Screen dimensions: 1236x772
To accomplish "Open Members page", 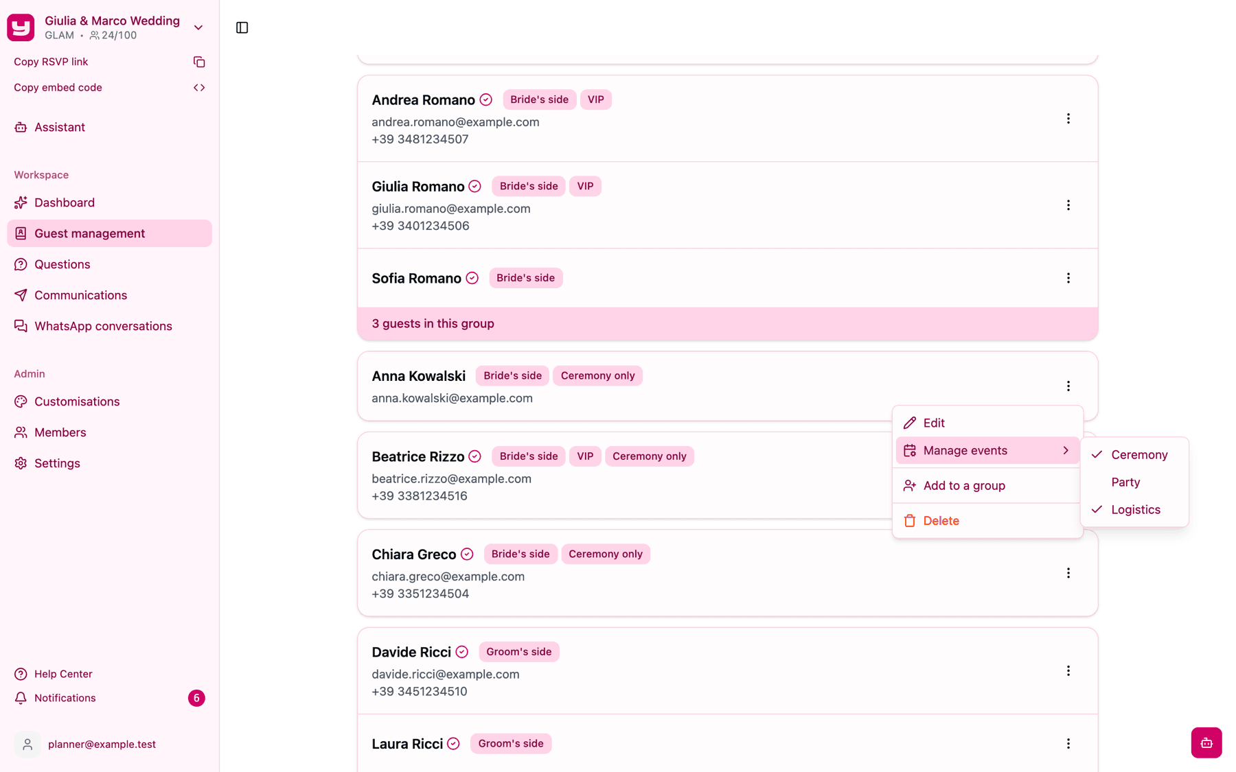I will pos(109,432).
